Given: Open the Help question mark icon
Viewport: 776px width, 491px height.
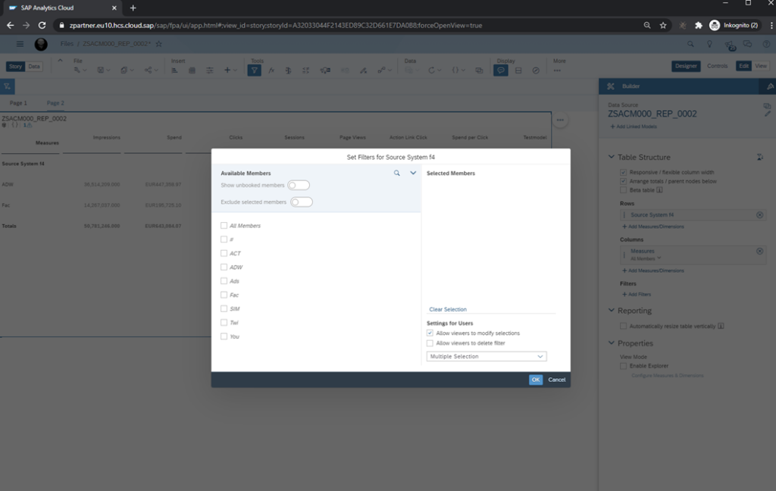Looking at the screenshot, I should (767, 44).
